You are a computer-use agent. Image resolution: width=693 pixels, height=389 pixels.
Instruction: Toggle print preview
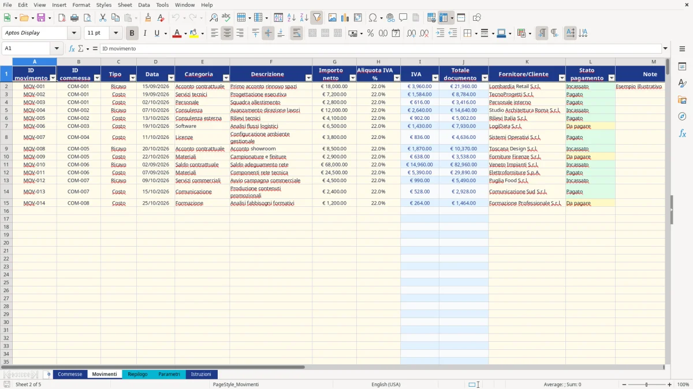pyautogui.click(x=87, y=18)
